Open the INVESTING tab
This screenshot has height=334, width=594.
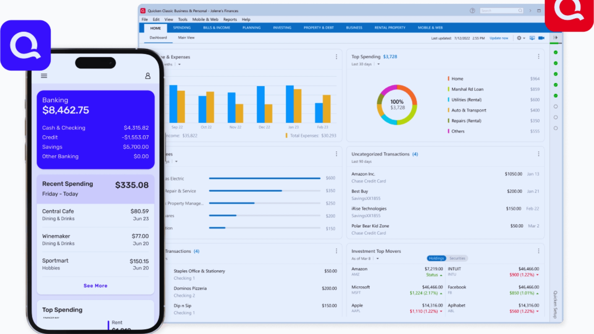point(282,28)
